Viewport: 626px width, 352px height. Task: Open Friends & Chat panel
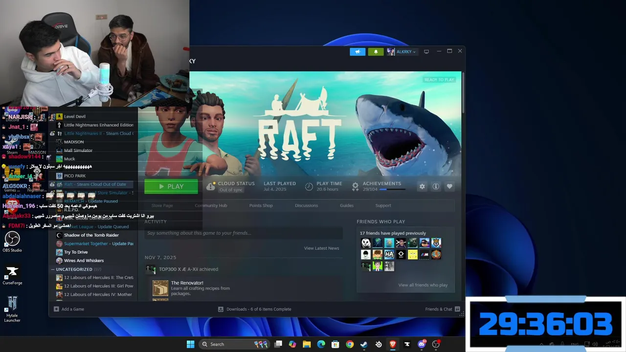pos(443,309)
